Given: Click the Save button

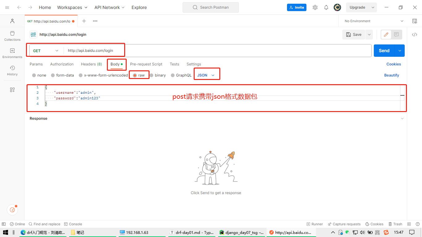Looking at the screenshot, I should pyautogui.click(x=354, y=35).
